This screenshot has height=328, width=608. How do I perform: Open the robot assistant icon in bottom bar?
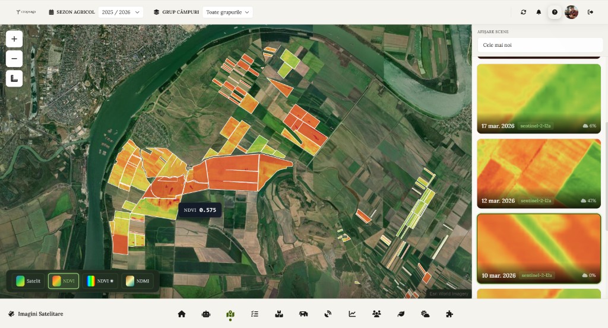[x=206, y=314]
